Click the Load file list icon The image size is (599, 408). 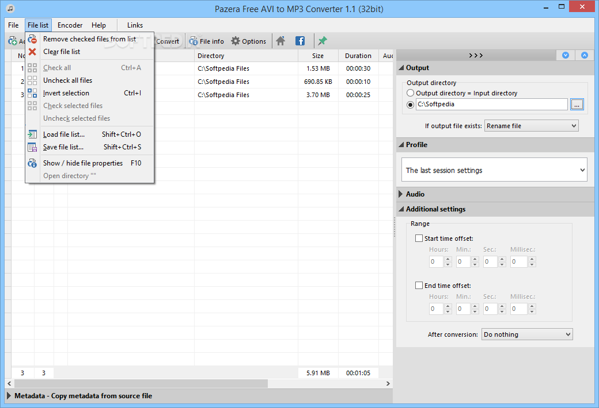[x=32, y=134]
